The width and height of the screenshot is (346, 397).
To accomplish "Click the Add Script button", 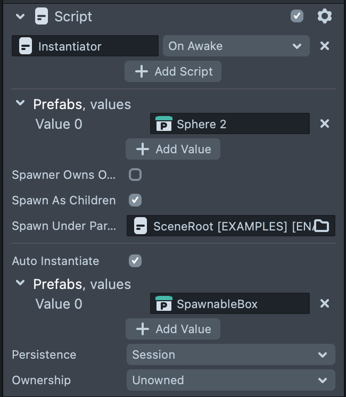I will click(173, 72).
